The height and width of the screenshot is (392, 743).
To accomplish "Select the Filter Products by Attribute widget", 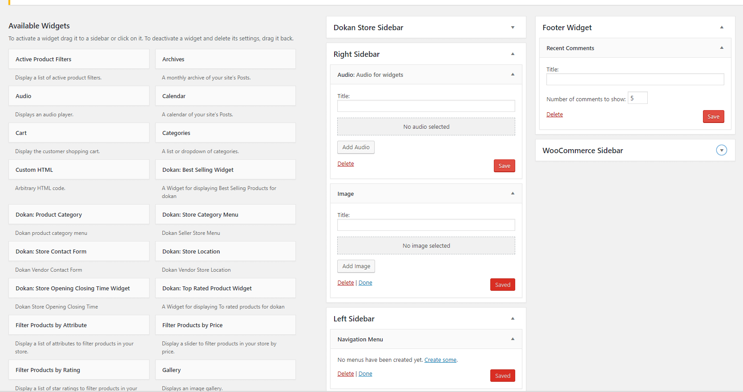I will pyautogui.click(x=79, y=325).
